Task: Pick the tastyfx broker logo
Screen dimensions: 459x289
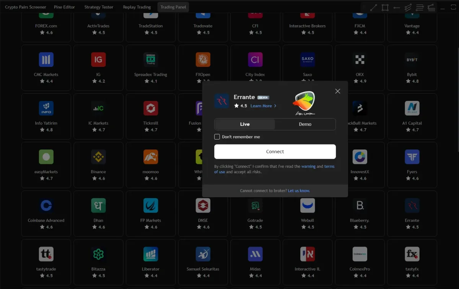Action: (412, 254)
